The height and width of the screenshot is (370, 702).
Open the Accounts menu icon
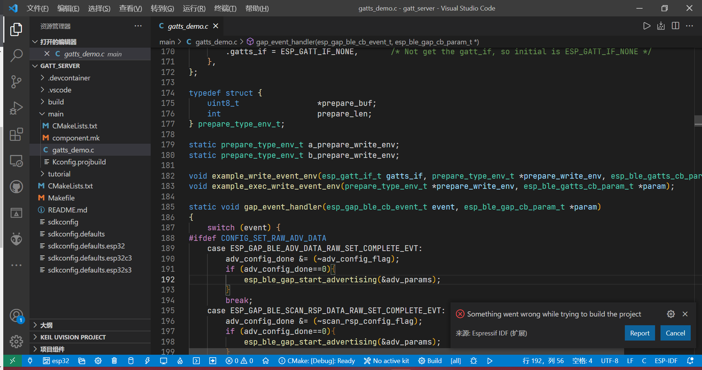[16, 316]
